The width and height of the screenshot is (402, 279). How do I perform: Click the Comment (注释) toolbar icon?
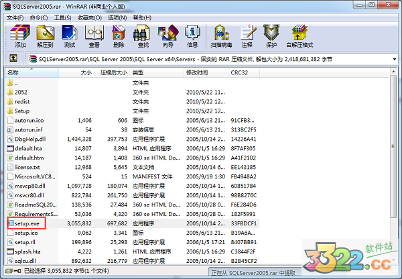(x=248, y=33)
